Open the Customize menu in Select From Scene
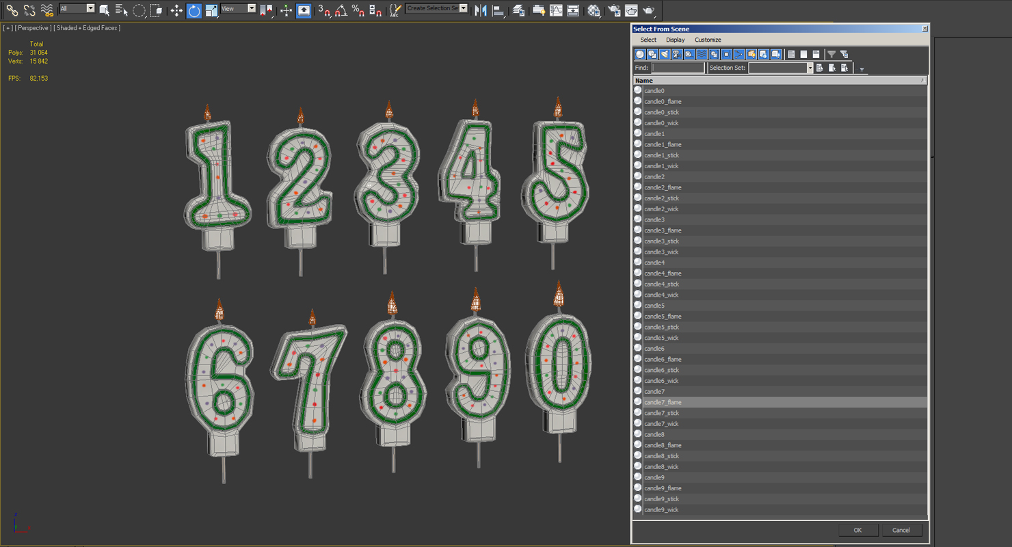 [x=708, y=40]
